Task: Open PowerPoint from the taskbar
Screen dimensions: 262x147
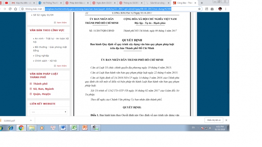Action: (x=85, y=128)
